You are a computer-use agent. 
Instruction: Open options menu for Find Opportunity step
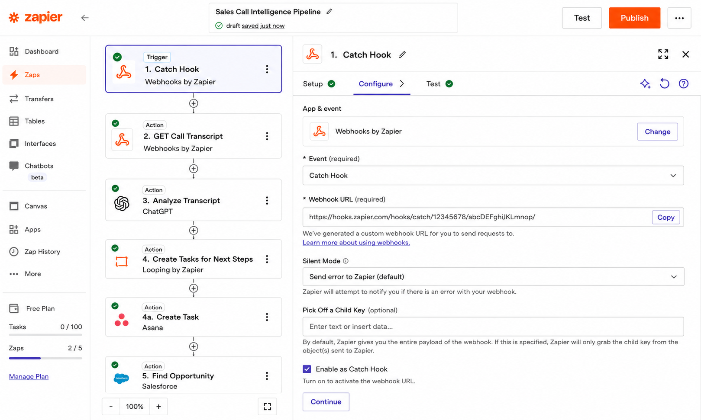point(267,376)
